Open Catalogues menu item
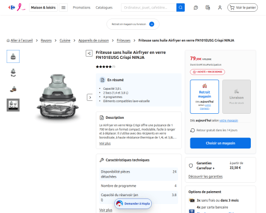 (x=104, y=7)
